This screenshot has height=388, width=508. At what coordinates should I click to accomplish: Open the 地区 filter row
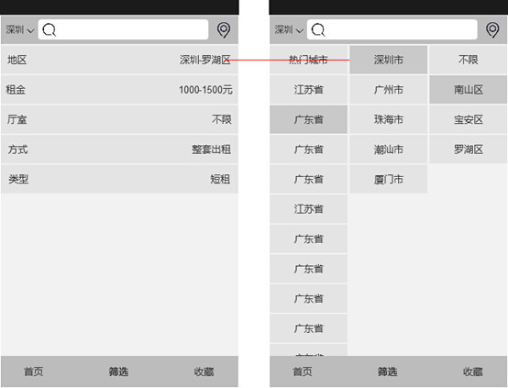point(119,60)
